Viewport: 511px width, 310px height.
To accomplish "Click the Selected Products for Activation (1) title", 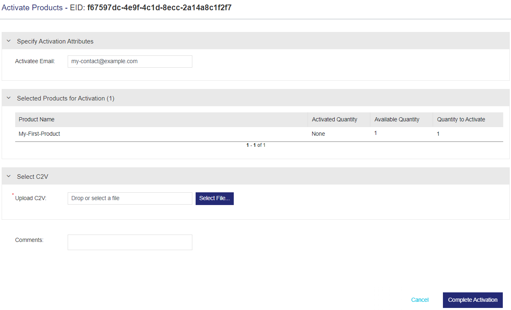I will point(66,98).
